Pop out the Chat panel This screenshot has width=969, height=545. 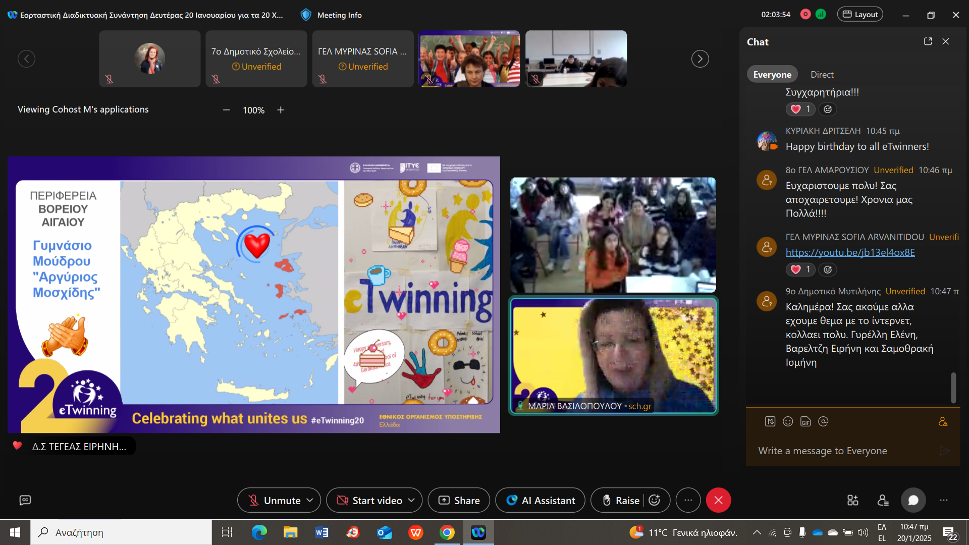click(x=928, y=41)
